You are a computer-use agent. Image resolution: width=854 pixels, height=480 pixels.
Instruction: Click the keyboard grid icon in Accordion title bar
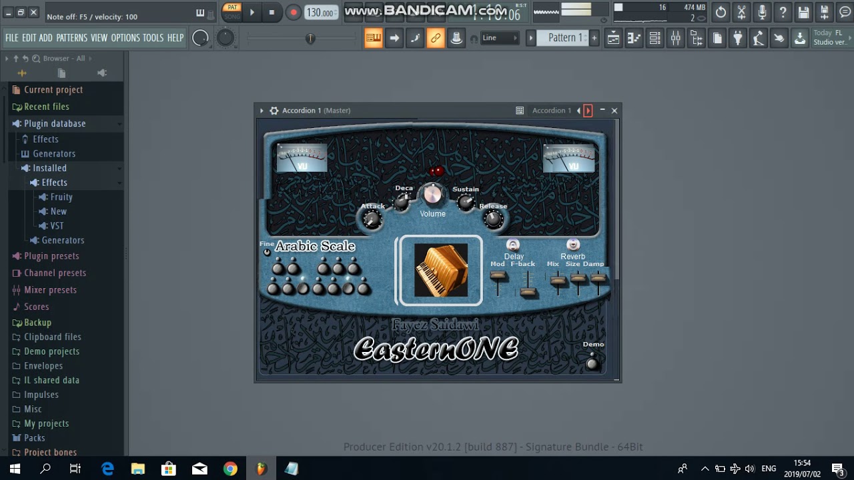point(520,111)
